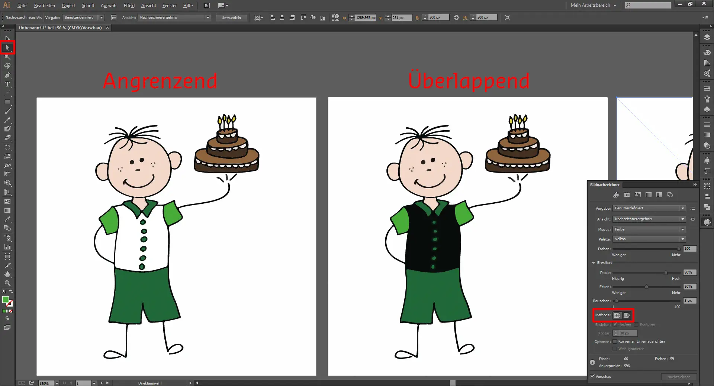The image size is (714, 386).
Task: Select the Hand tool
Action: pos(7,274)
